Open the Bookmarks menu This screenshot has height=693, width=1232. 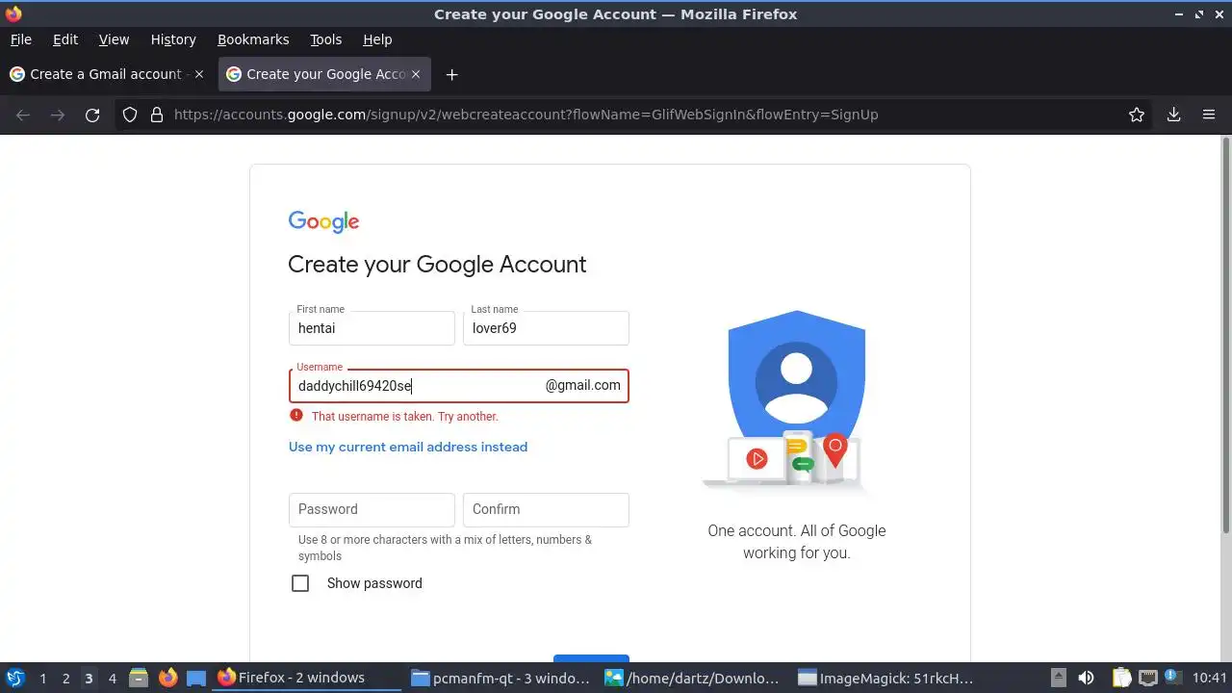(253, 39)
